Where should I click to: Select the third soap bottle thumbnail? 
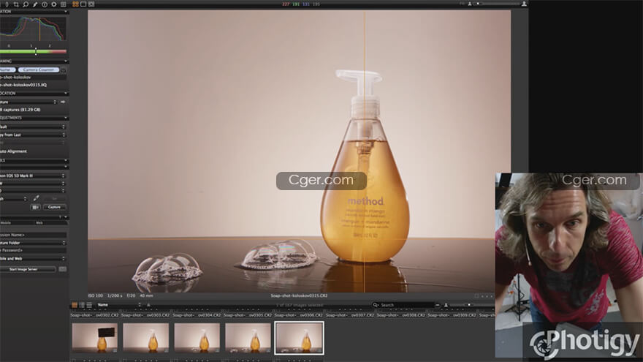197,338
